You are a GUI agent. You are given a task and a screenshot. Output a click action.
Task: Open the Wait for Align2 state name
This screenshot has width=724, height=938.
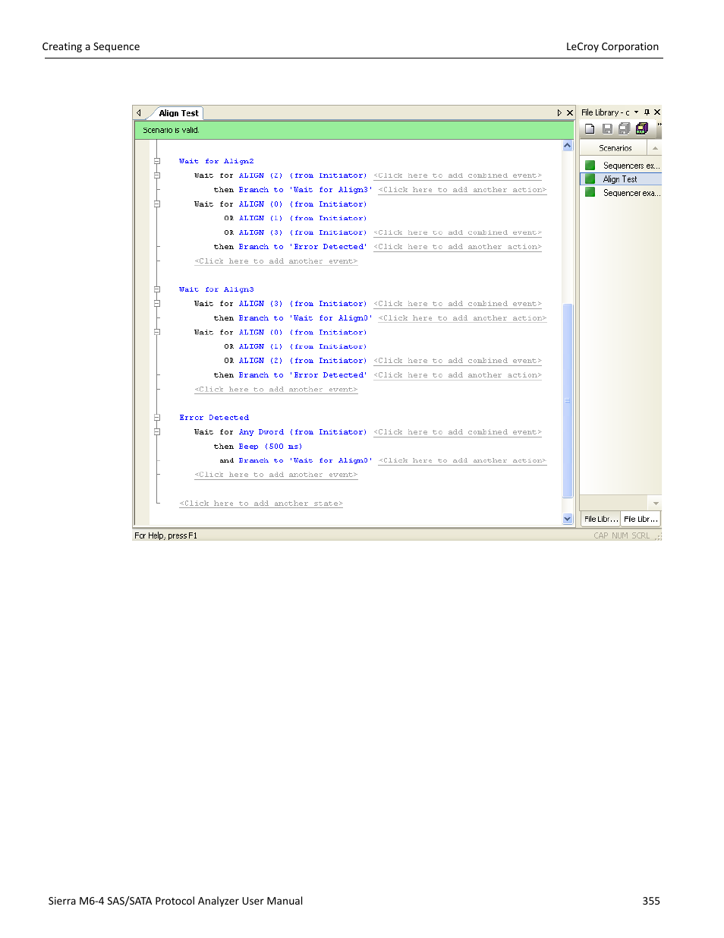point(216,161)
